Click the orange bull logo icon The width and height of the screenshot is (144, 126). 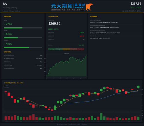89,7
